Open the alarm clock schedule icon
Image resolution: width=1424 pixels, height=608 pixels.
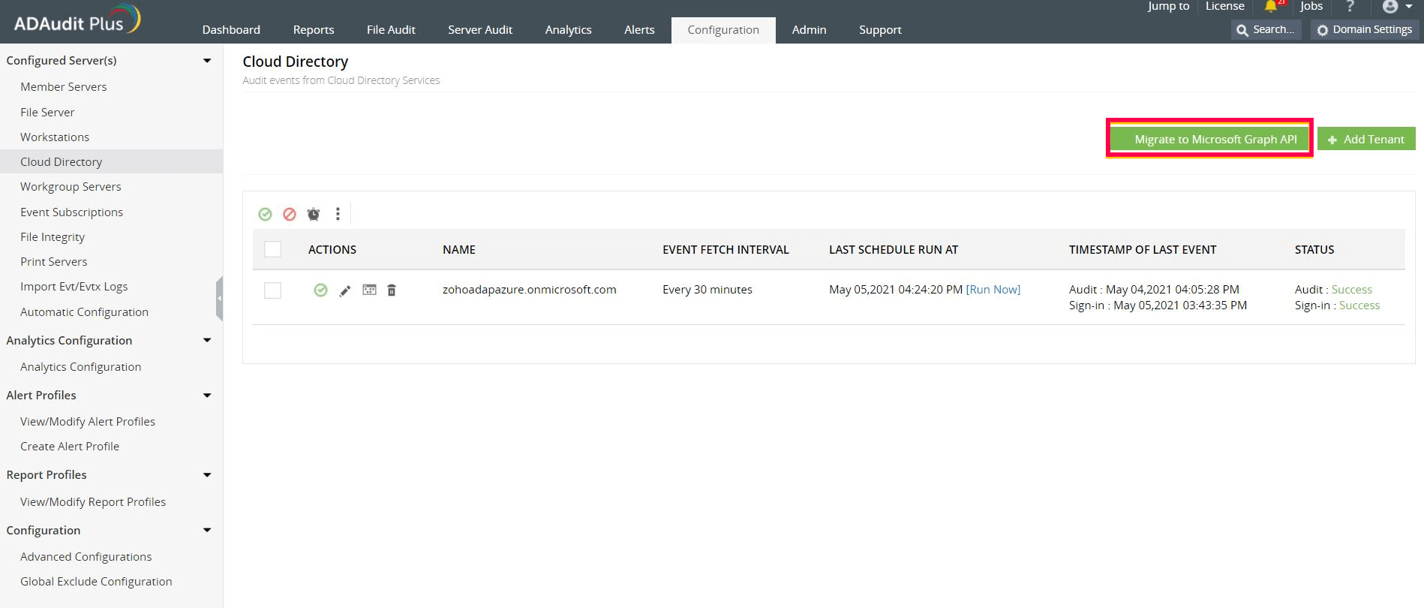point(314,215)
